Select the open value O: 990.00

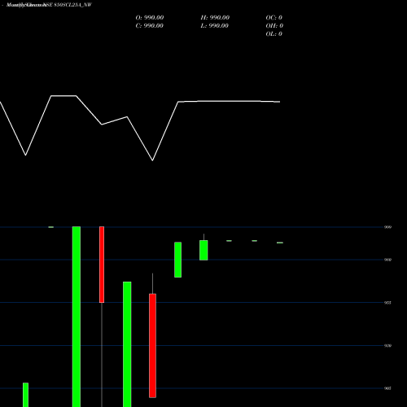[150, 18]
